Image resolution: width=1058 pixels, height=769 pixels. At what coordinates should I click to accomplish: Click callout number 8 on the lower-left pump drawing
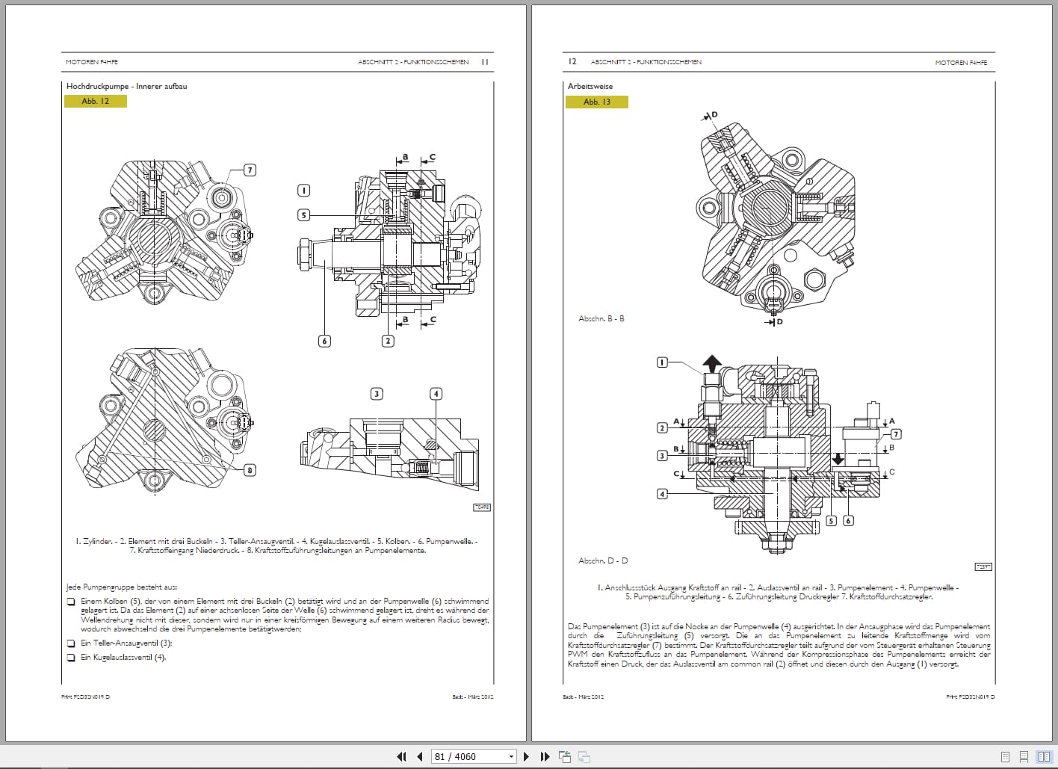point(250,470)
